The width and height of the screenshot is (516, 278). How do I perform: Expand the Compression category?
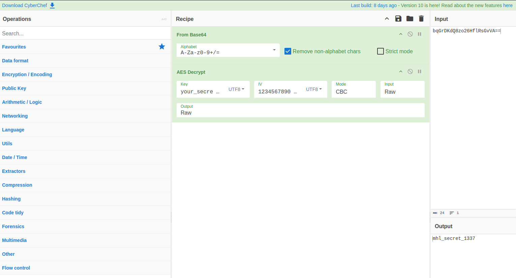pos(85,185)
